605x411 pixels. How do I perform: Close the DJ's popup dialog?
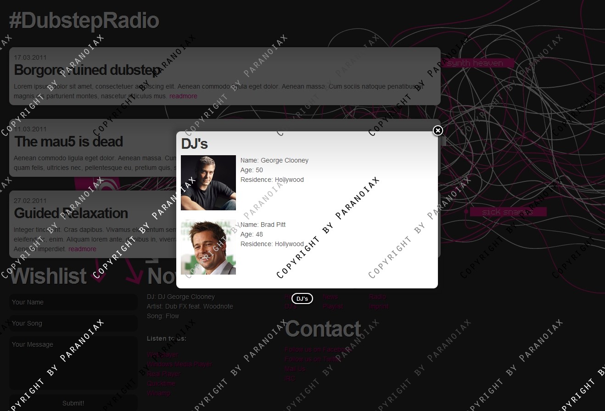tap(438, 131)
